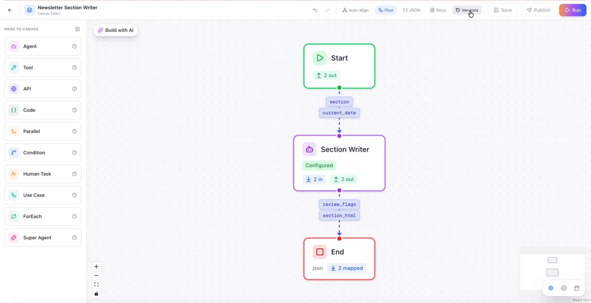
Task: Redo the last canvas change
Action: click(328, 10)
